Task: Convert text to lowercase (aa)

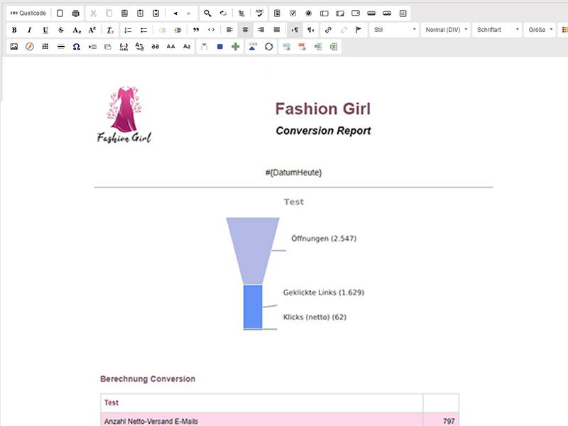Action: (x=155, y=47)
